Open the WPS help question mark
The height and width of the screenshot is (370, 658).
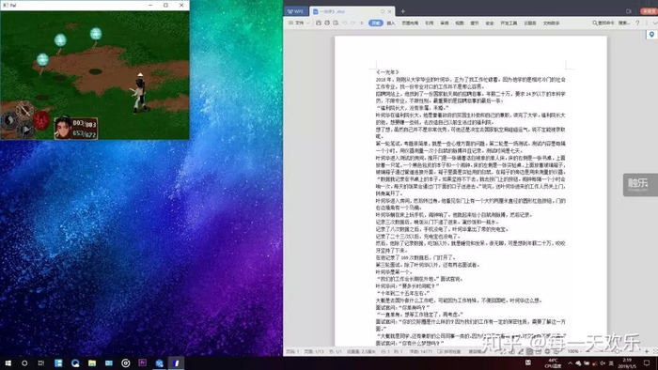tap(637, 23)
